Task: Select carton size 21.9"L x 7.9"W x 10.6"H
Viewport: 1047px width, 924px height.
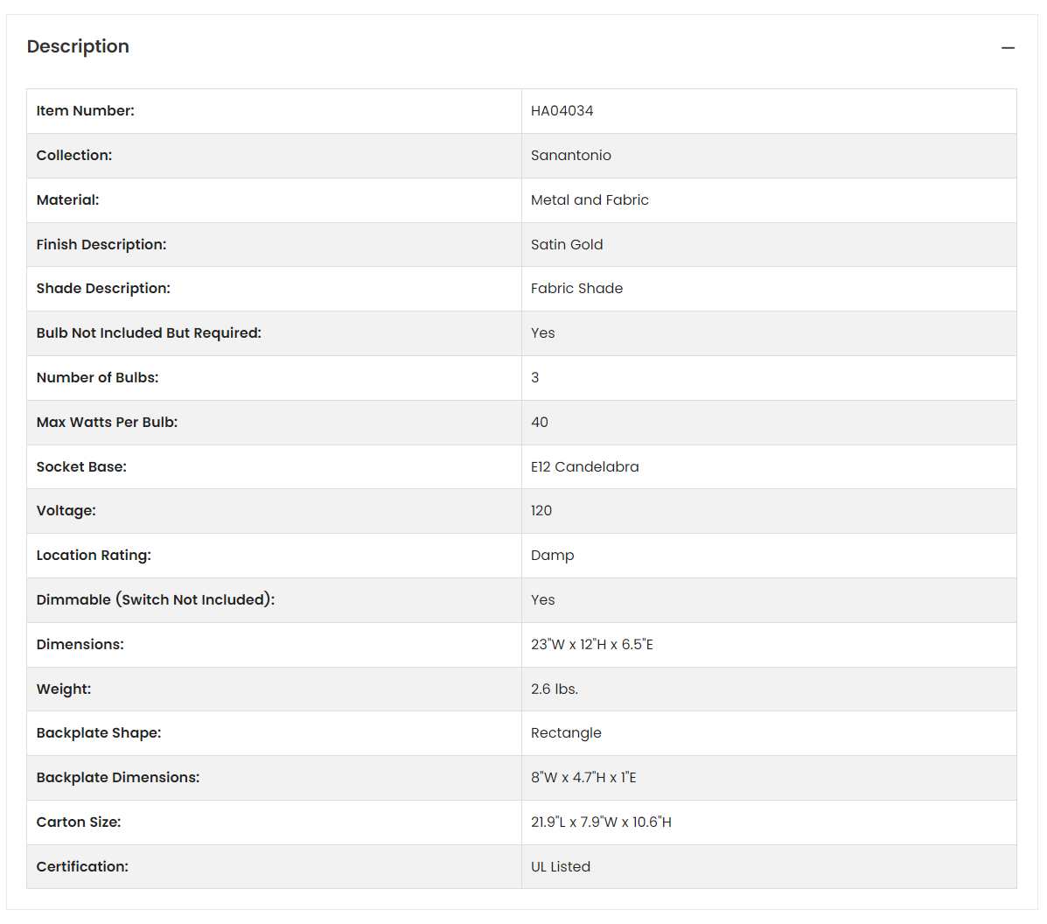Action: pyautogui.click(x=601, y=822)
